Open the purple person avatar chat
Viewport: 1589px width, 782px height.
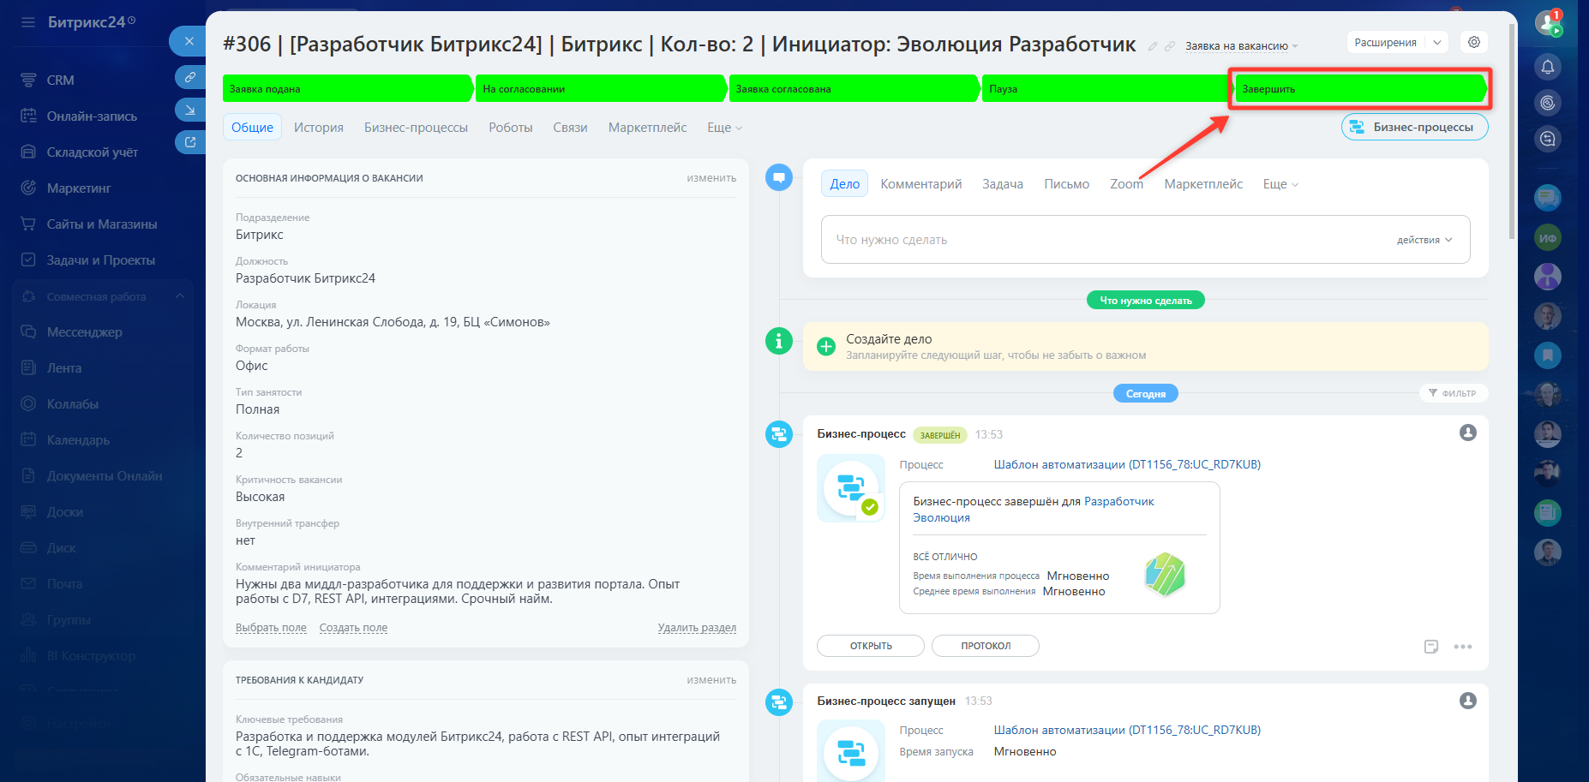coord(1548,277)
